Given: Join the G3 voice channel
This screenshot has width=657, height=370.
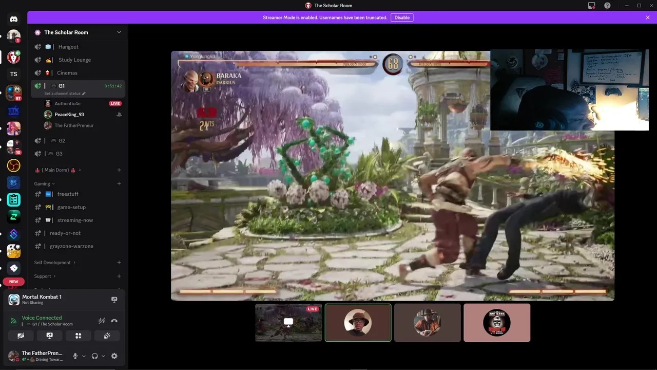Looking at the screenshot, I should (78, 154).
